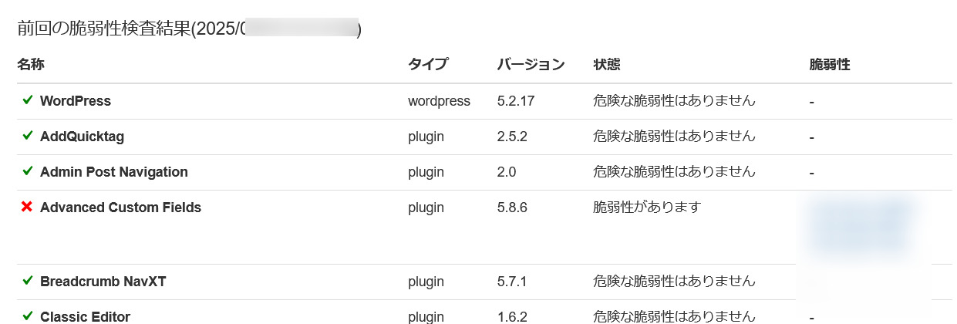Viewport: 957px width, 324px height.
Task: Click version 5.8.6 in the table
Action: click(x=512, y=208)
